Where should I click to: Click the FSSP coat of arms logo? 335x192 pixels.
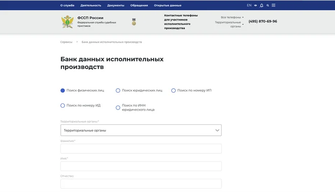point(67,22)
